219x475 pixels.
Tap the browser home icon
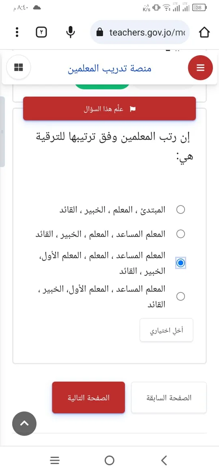[204, 32]
